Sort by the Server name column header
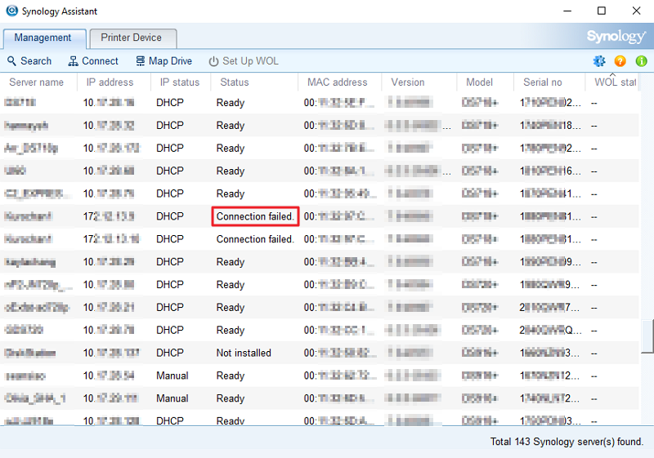The height and width of the screenshot is (458, 654). click(x=37, y=82)
